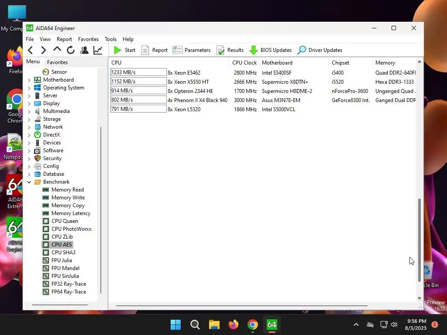Select the 8x Opteron 2344 HE row
447x335 pixels.
tap(262, 91)
